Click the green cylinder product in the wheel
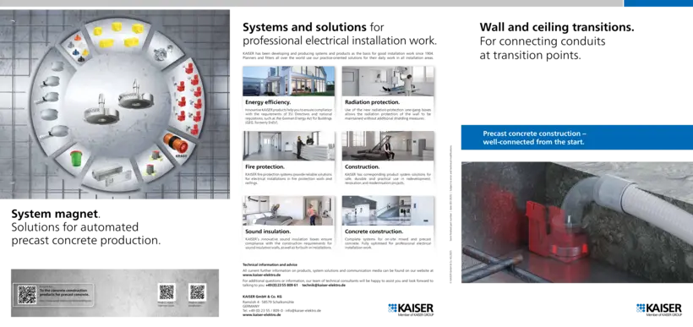 pos(77,158)
